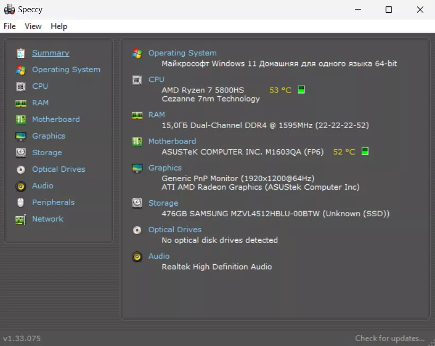
Task: Open Storage via its hard drive icon
Action: (21, 153)
